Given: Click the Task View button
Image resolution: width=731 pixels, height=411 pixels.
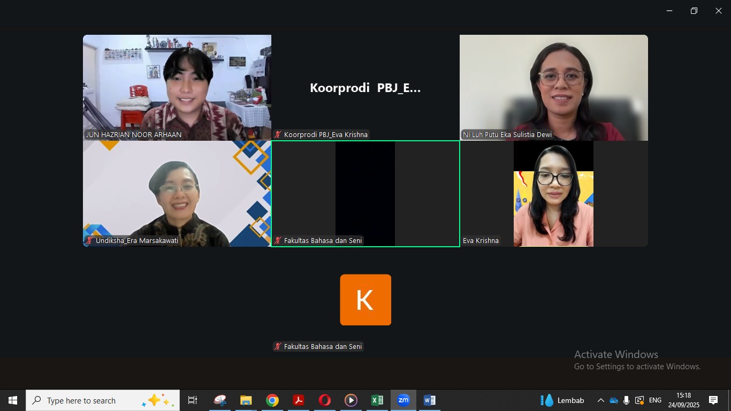Looking at the screenshot, I should tap(193, 400).
